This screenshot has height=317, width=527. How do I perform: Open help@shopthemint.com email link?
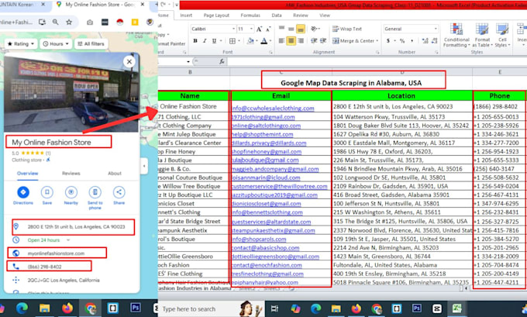(x=263, y=134)
